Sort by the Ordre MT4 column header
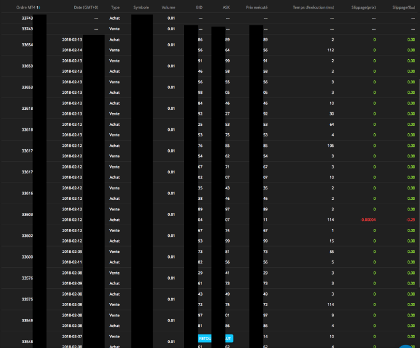Image resolution: width=420 pixels, height=348 pixels. [26, 7]
